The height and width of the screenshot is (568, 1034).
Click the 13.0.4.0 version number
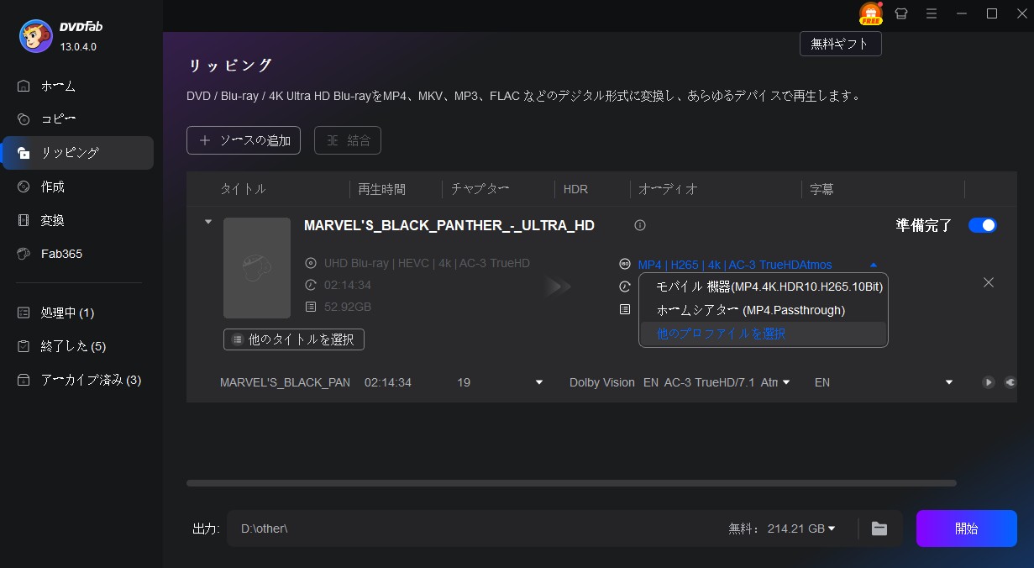click(78, 46)
